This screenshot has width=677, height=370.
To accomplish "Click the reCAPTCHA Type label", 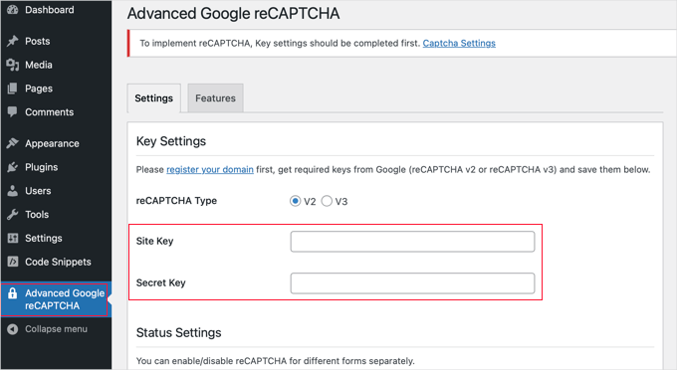I will pyautogui.click(x=176, y=201).
